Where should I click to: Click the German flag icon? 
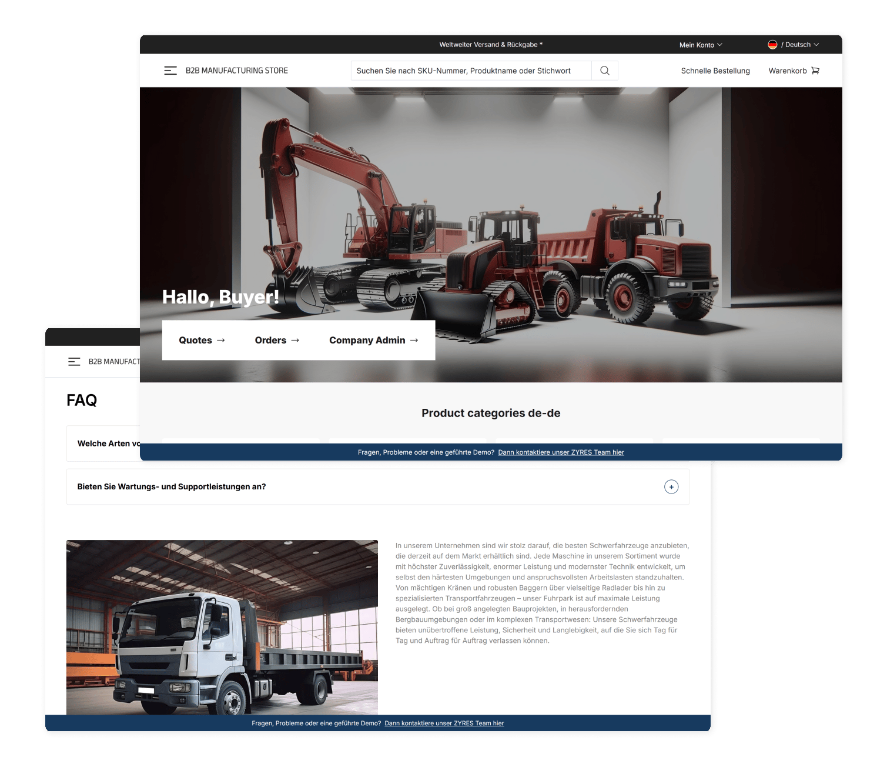click(x=772, y=45)
